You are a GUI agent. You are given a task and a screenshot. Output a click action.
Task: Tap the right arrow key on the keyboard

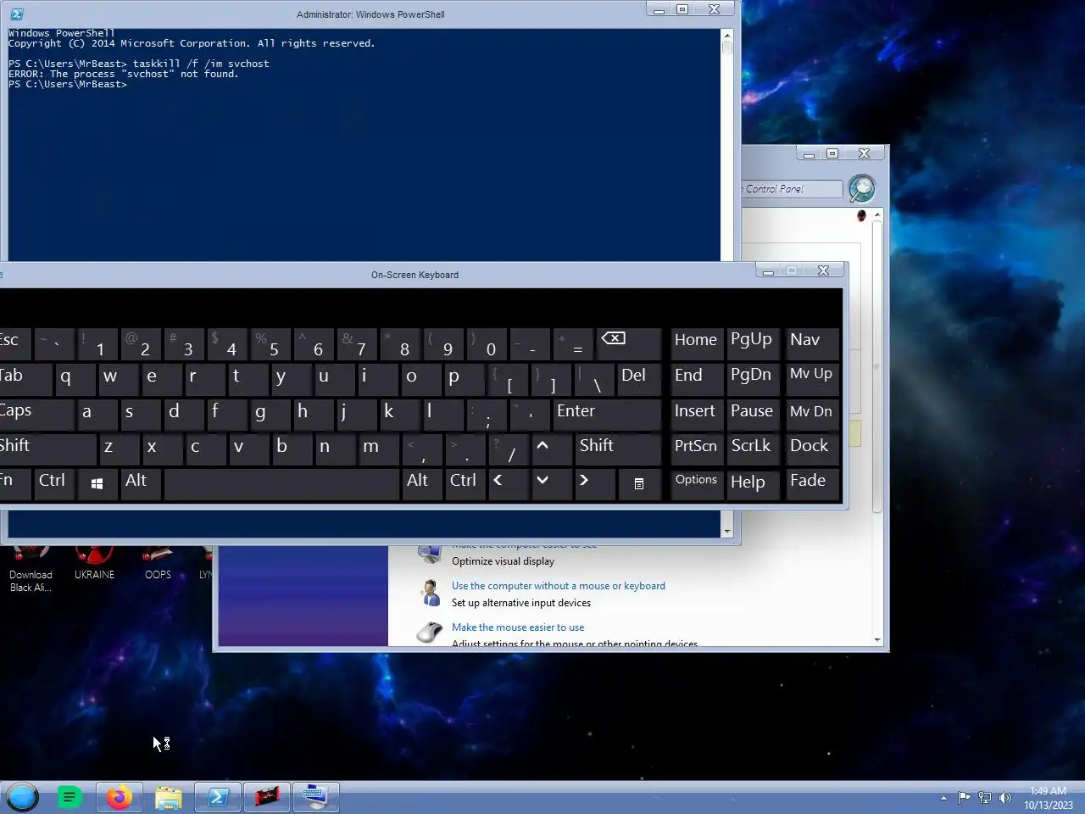(x=594, y=483)
